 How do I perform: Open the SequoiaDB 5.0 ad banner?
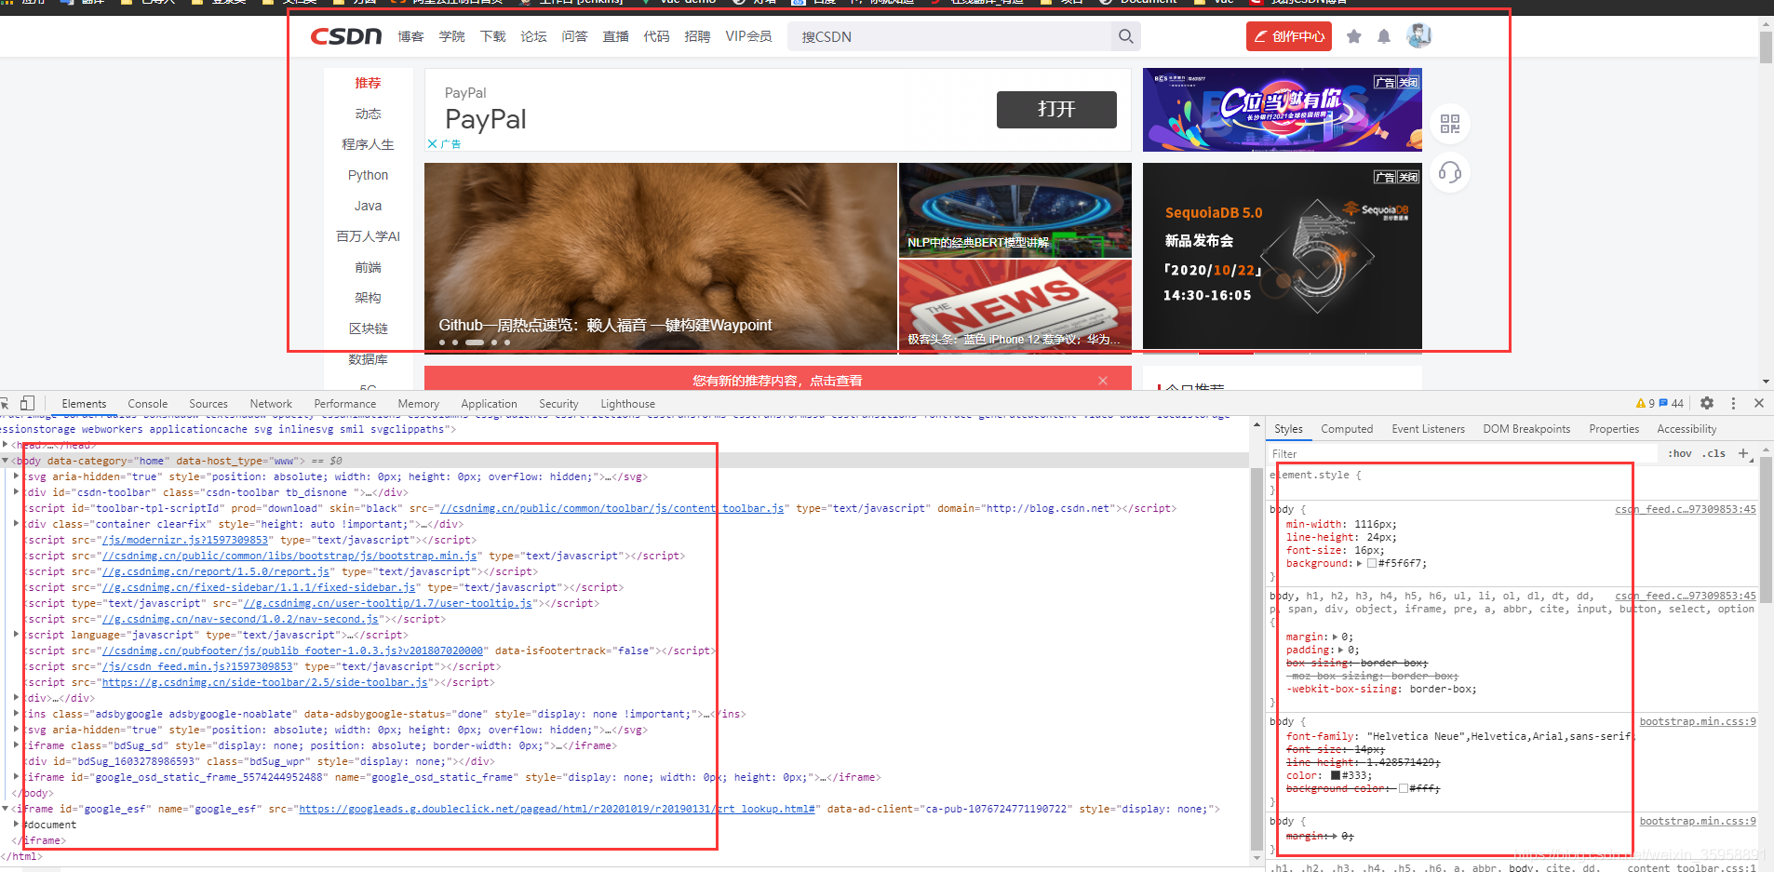click(1283, 256)
